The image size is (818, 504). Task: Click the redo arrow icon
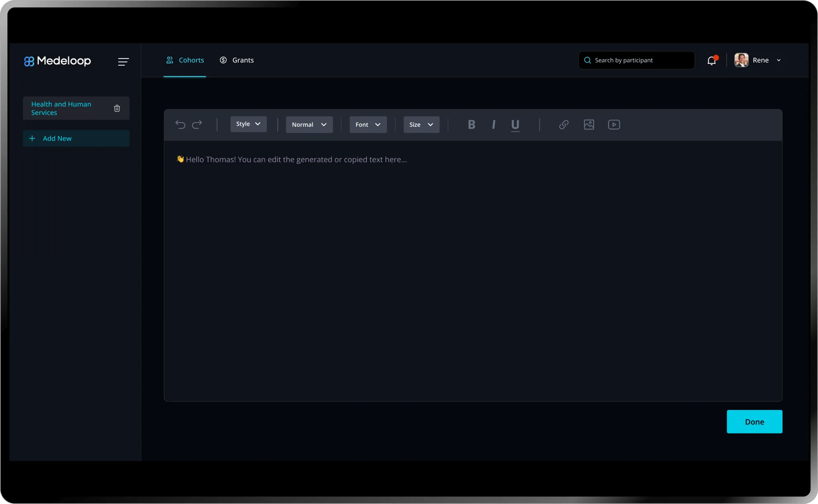[197, 124]
